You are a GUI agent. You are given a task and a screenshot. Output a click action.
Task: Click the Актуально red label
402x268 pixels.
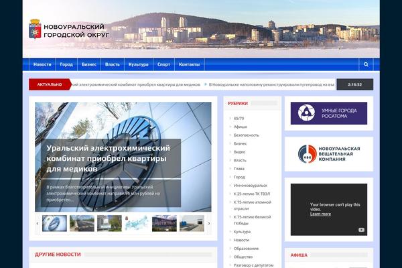pos(50,84)
